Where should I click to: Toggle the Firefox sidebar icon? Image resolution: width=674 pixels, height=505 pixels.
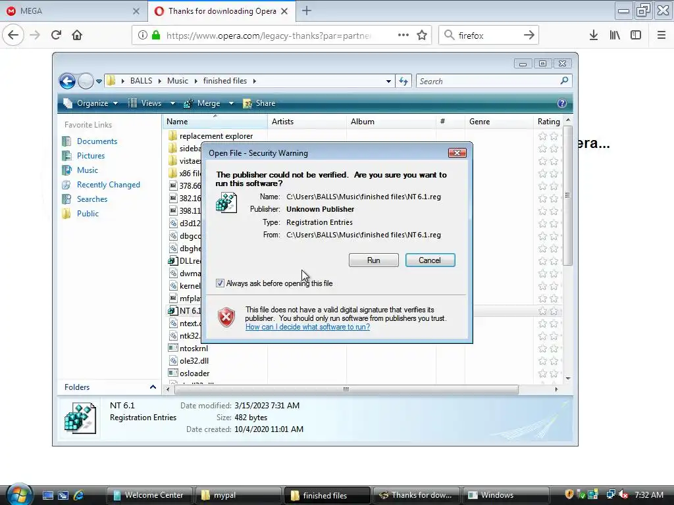[636, 36]
